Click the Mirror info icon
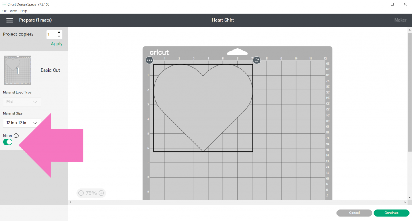Image resolution: width=412 pixels, height=221 pixels. (x=16, y=136)
